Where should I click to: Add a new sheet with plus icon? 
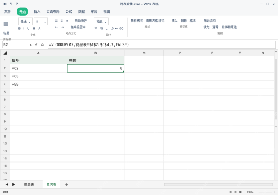coord(66,185)
